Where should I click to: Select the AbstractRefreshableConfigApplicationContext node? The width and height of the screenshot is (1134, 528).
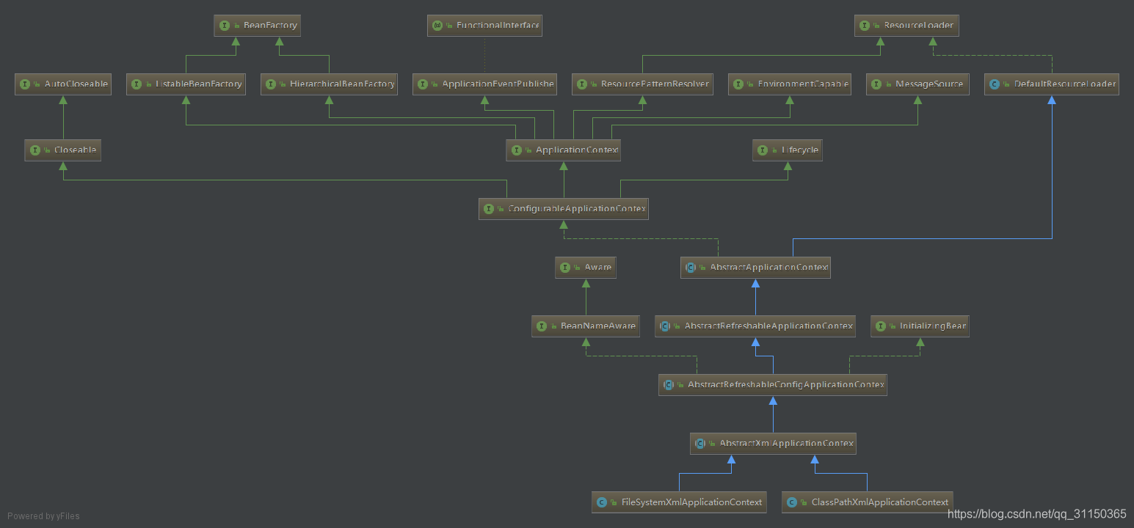773,385
